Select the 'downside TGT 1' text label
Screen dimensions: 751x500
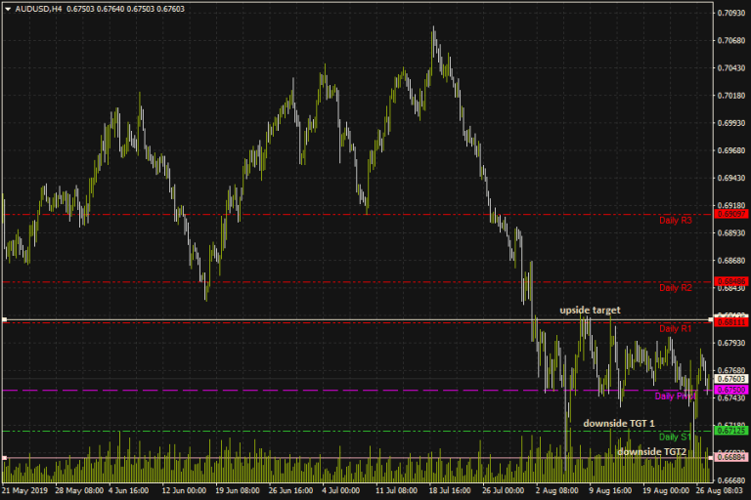pos(619,423)
